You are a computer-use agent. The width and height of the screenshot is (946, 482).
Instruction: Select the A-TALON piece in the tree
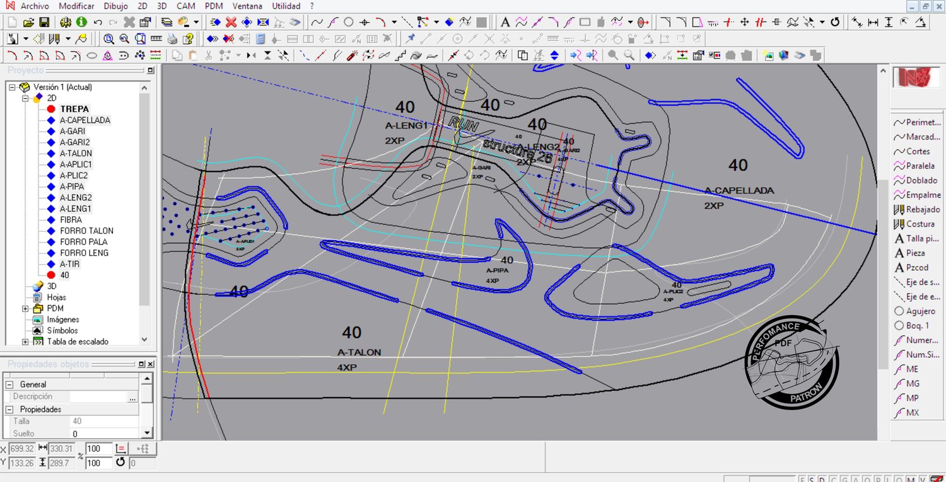click(x=76, y=153)
